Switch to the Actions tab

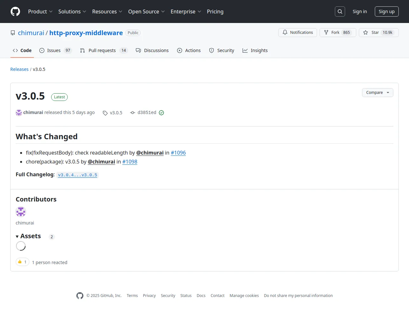click(189, 50)
